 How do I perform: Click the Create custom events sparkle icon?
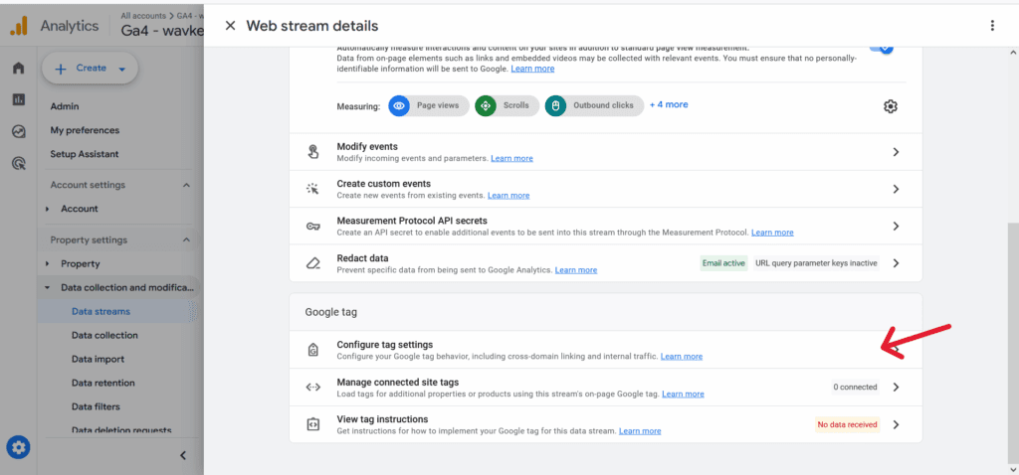tap(312, 189)
